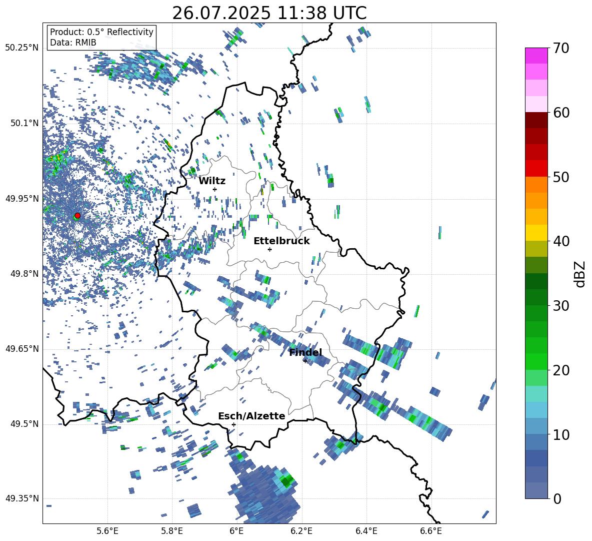592x541 pixels.
Task: Click the Ettelbruck city label
Action: (281, 241)
